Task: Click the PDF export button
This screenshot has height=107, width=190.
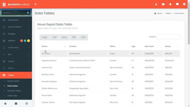Action: [74, 37]
